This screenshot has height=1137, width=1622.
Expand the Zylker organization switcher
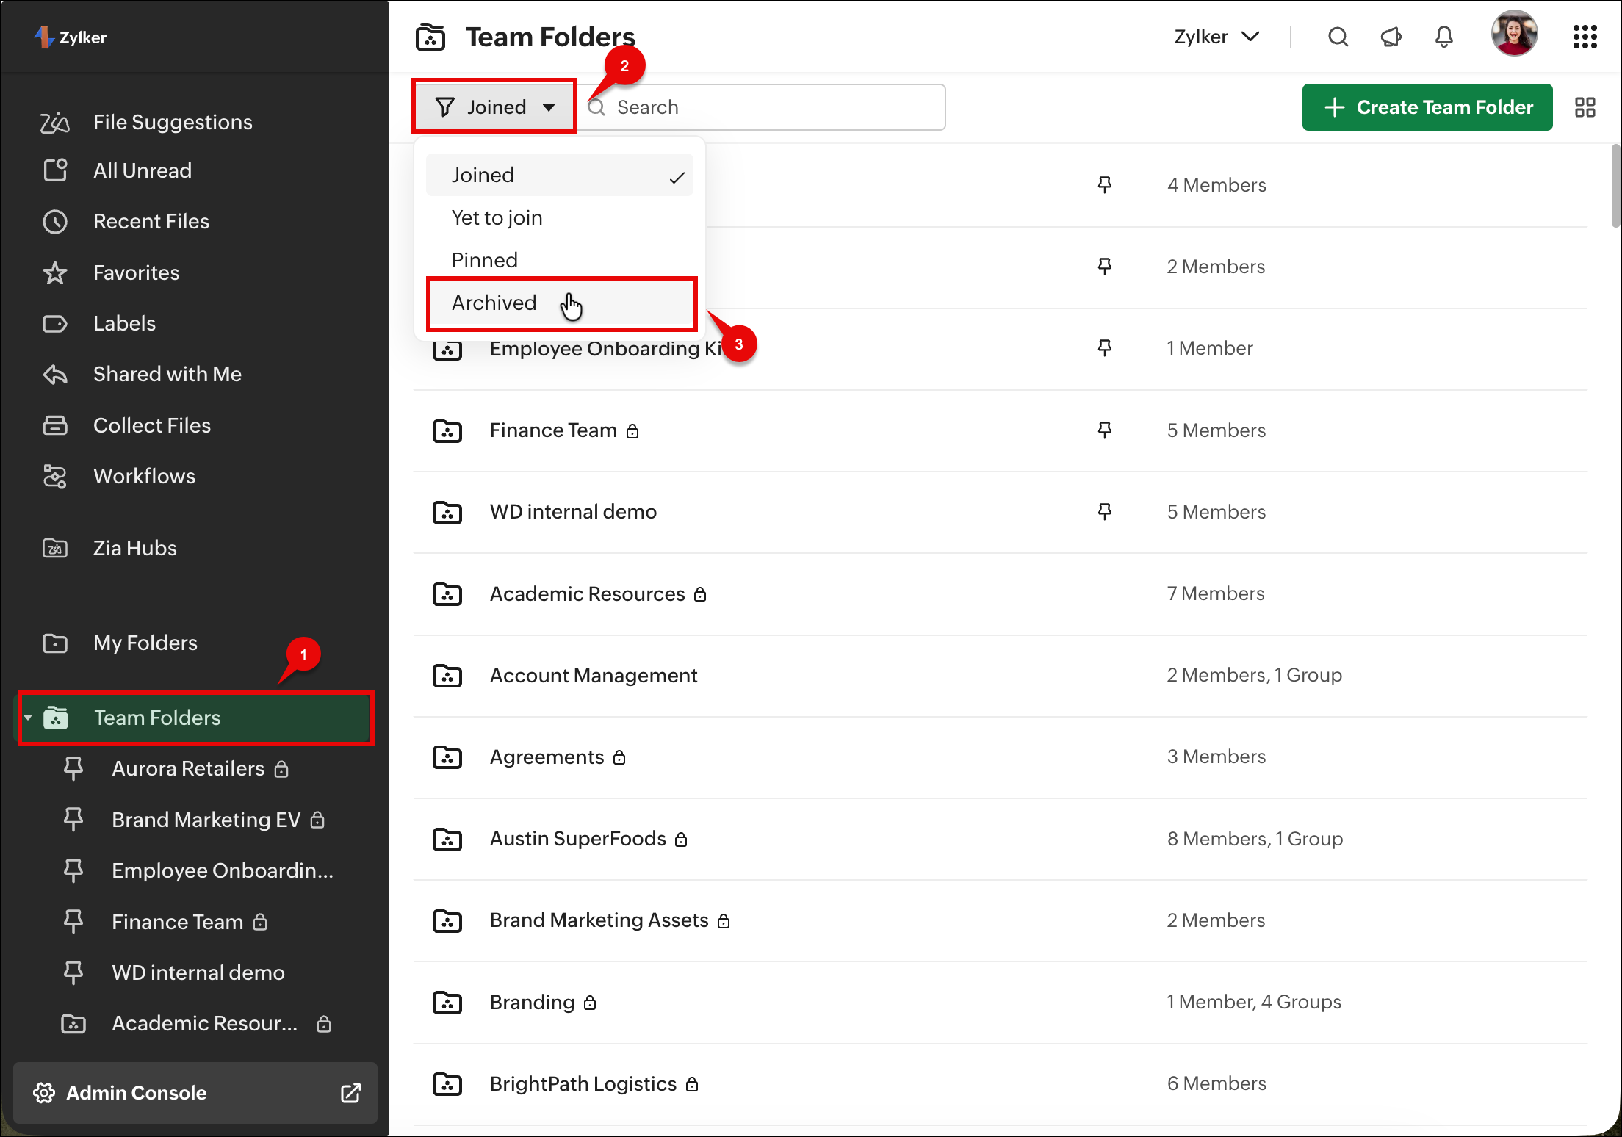1216,37
